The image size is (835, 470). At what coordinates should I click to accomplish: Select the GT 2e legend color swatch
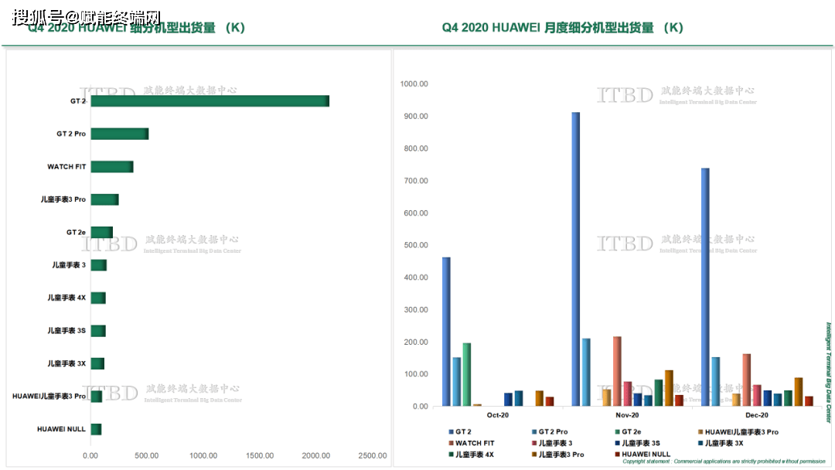point(618,432)
